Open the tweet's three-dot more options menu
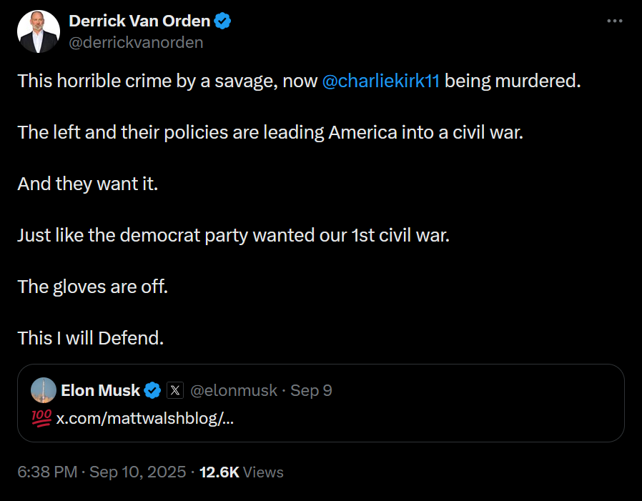642x501 pixels. click(x=614, y=21)
